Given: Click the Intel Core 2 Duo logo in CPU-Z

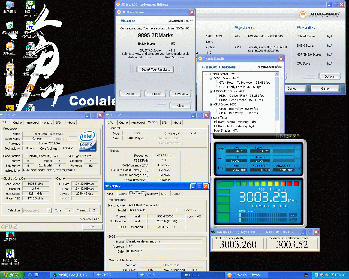Looking at the screenshot, I should (x=88, y=141).
